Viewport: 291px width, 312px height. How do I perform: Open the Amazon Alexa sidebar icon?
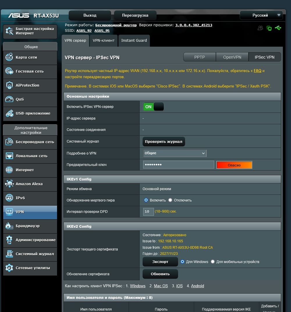[x=9, y=184]
